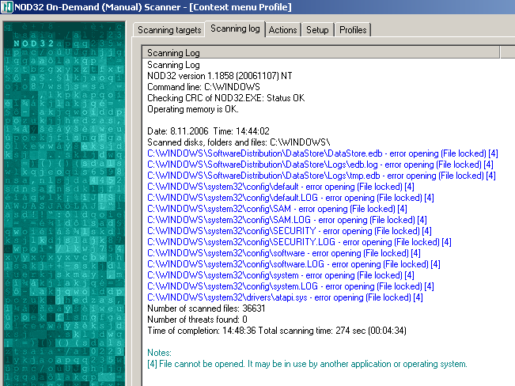515x386 pixels.
Task: Select the drivers\atapi.sys error entry
Action: 285,297
